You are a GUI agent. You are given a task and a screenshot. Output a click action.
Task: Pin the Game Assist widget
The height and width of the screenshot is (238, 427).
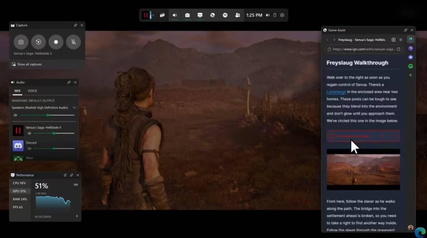(405, 30)
